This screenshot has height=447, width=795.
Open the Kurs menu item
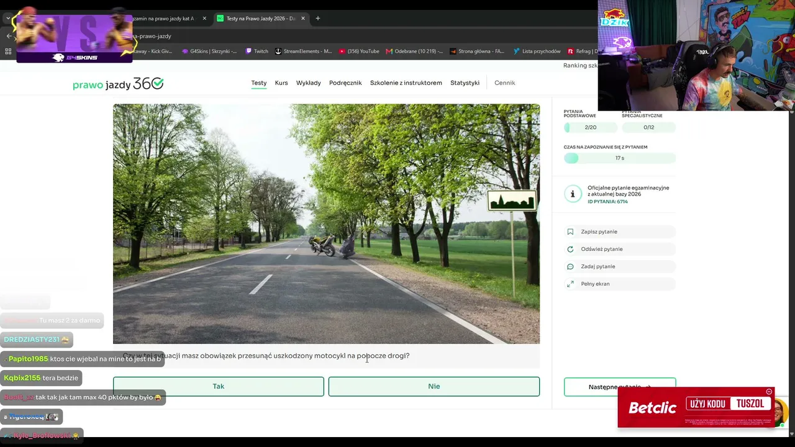pyautogui.click(x=281, y=83)
